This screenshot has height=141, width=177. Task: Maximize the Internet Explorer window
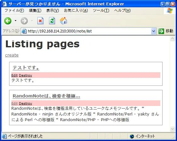tap(168, 4)
